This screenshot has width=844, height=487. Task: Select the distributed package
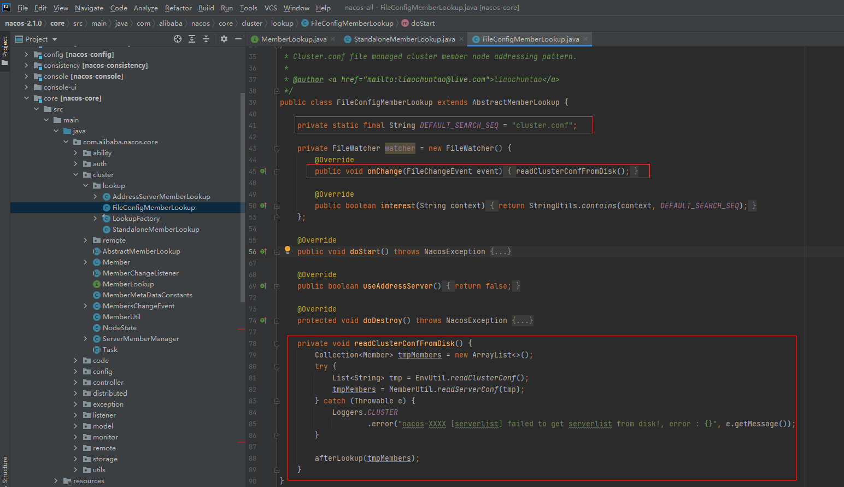[110, 393]
